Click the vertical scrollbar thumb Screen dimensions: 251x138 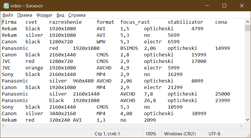[x=247, y=28]
